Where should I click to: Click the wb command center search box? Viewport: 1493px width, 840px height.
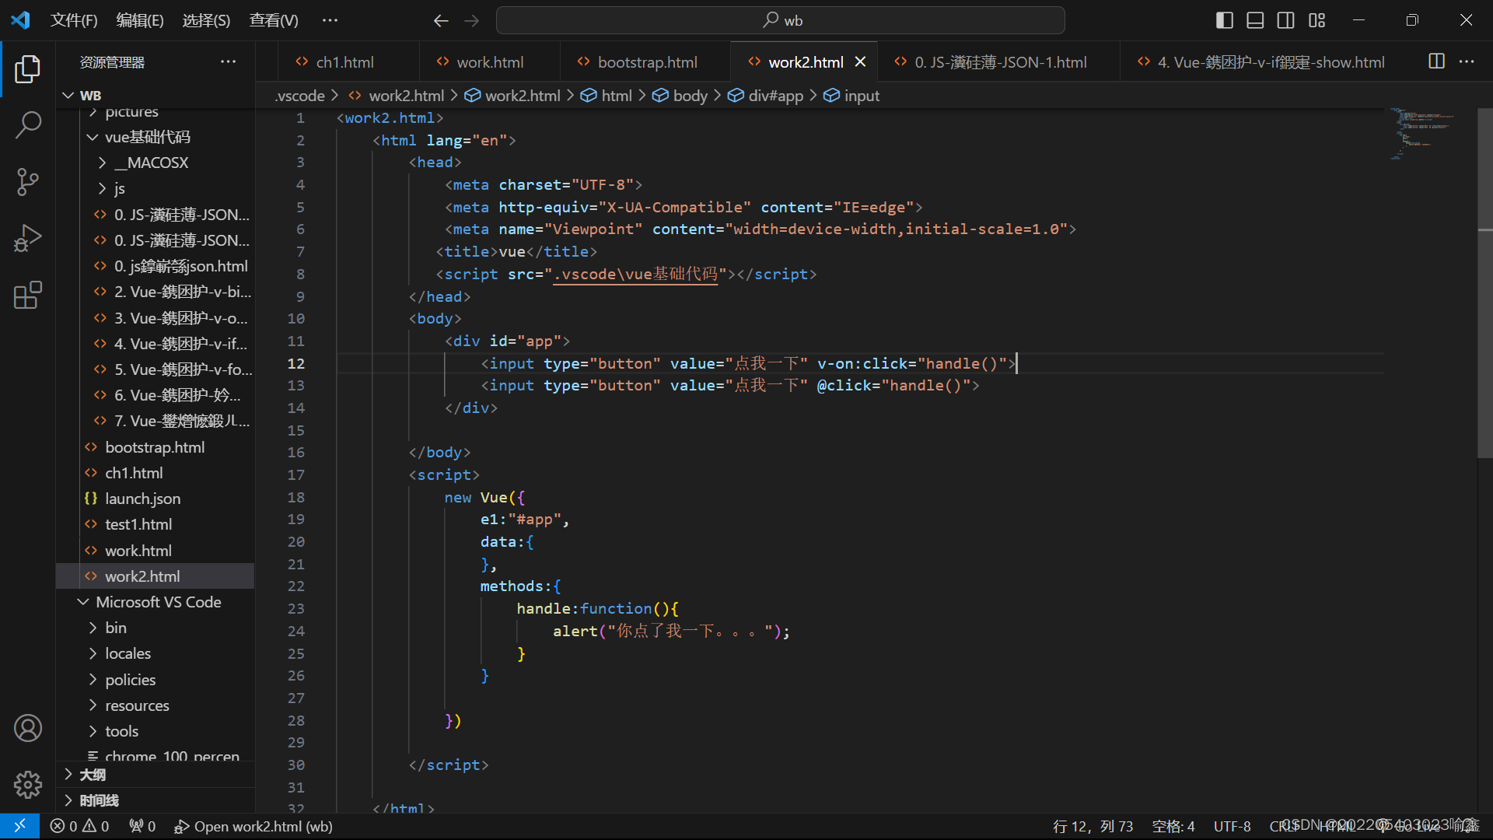[781, 20]
